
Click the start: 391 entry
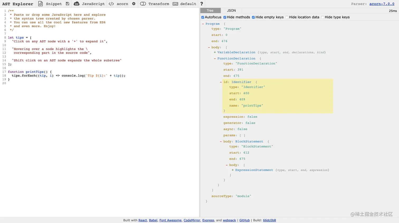click(233, 70)
